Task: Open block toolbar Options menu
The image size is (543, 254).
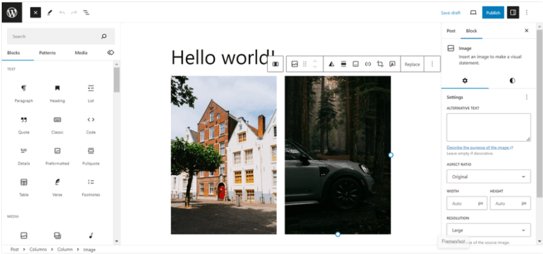Action: pos(432,64)
